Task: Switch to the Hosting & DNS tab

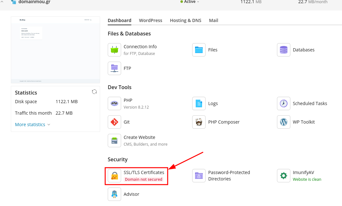Action: coord(186,20)
